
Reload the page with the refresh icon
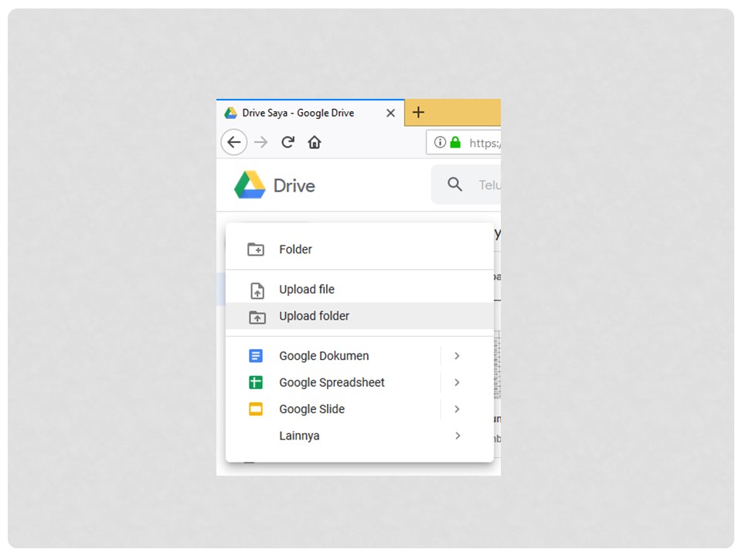click(x=288, y=142)
